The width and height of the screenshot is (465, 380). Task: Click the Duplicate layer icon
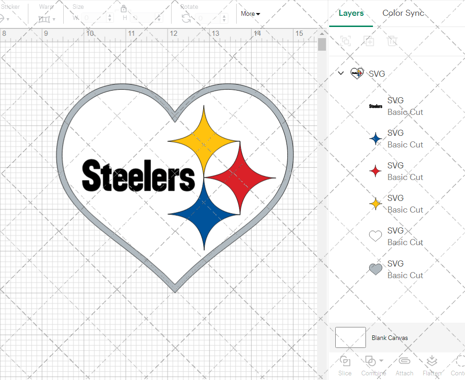369,41
